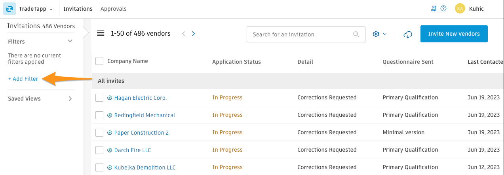
Task: Click the download cloud icon
Action: tap(408, 34)
